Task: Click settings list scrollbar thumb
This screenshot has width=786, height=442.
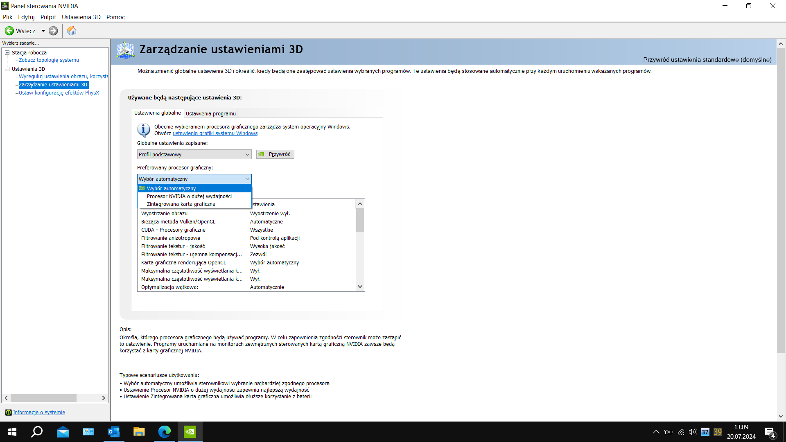Action: pos(360,220)
